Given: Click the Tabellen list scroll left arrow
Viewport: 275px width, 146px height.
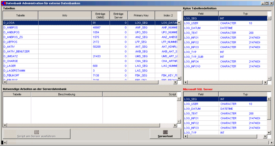Looking at the screenshot, I should coord(5,82).
